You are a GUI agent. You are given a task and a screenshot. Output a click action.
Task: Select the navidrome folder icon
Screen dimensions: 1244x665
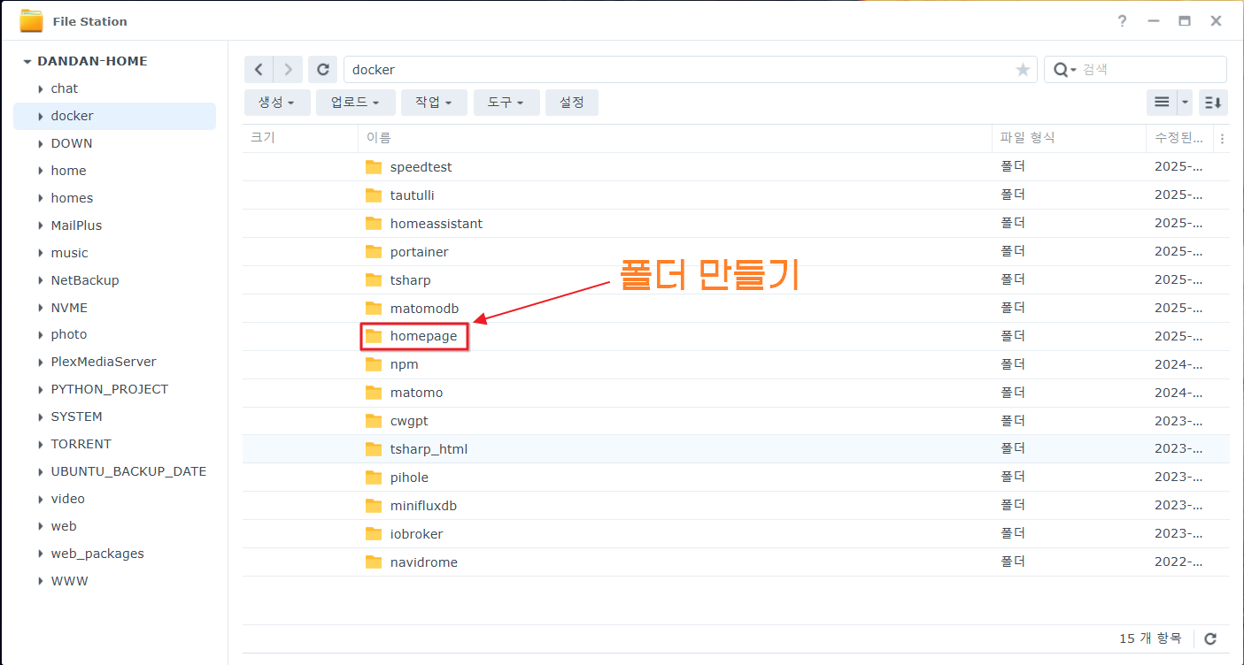[x=374, y=562]
